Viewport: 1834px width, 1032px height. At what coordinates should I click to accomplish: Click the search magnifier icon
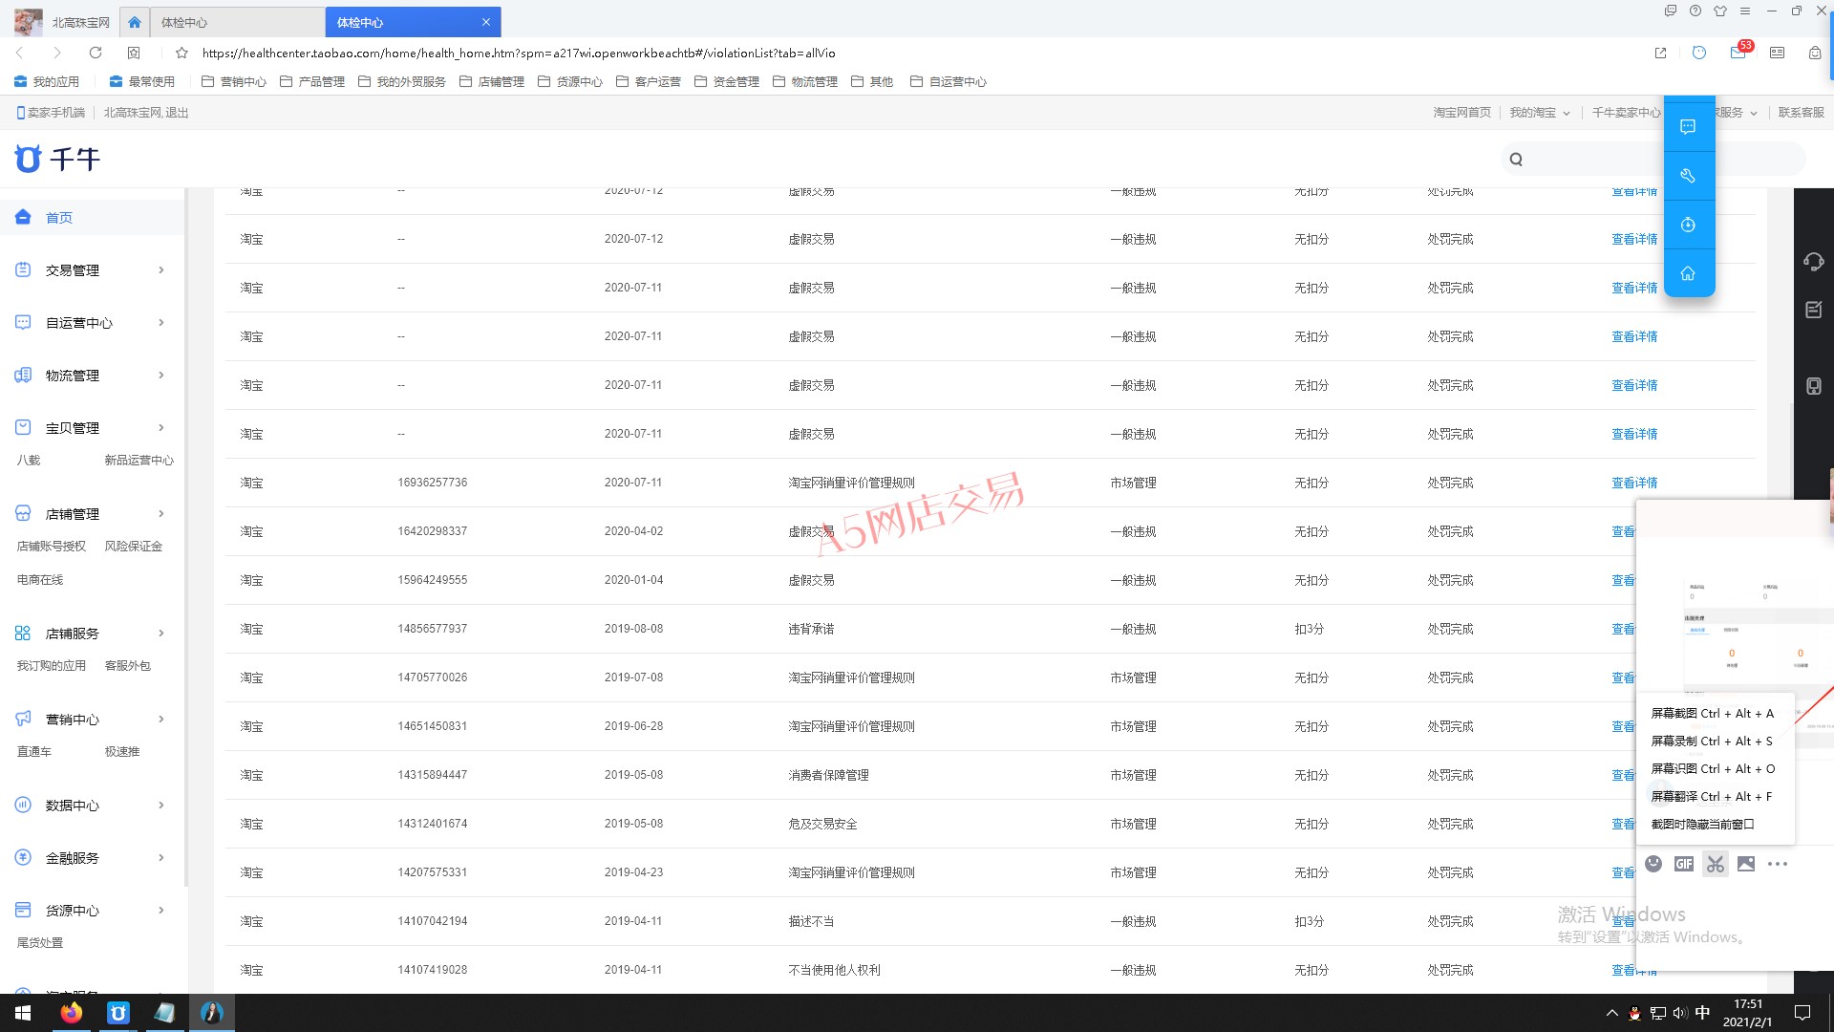tap(1516, 160)
